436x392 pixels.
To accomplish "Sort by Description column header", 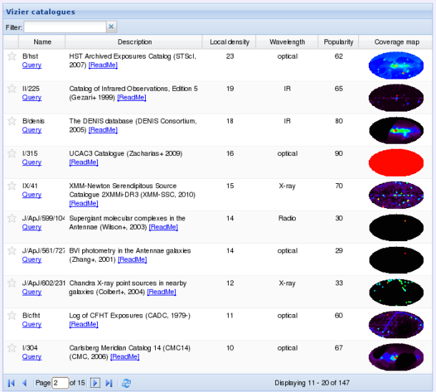I will pos(134,42).
